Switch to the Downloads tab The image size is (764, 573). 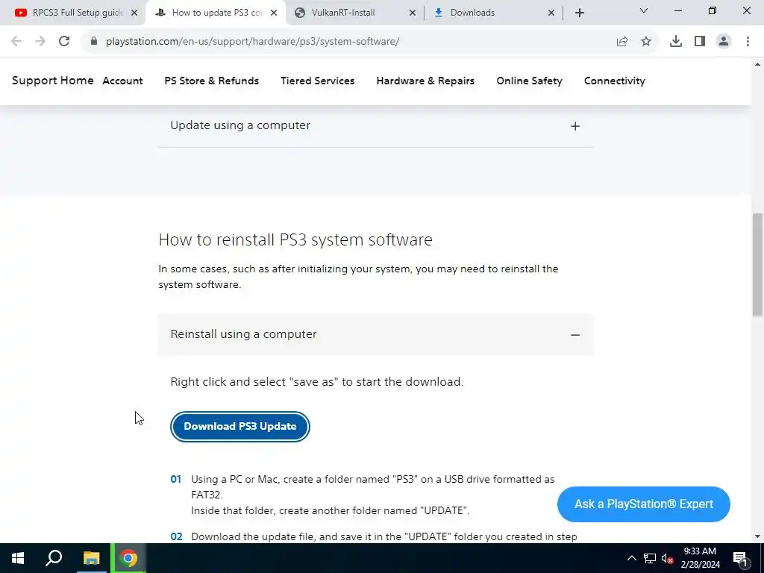pos(494,13)
